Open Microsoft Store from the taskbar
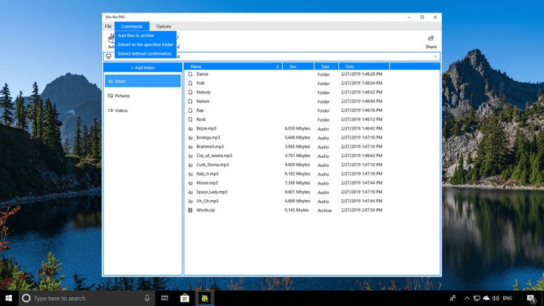The width and height of the screenshot is (544, 306). [184, 298]
